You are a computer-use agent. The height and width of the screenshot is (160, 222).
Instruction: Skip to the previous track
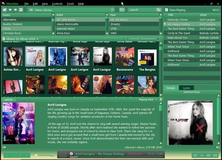(x=7, y=155)
